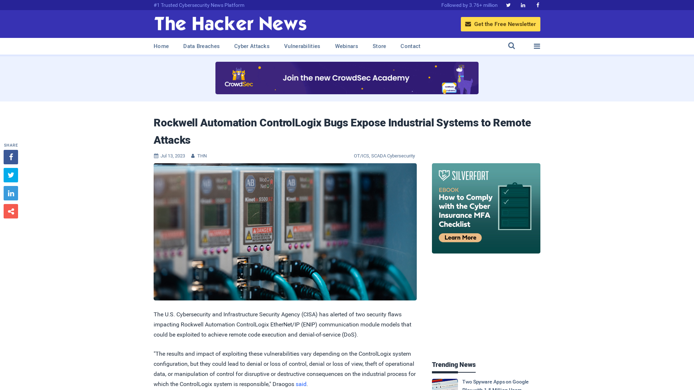This screenshot has width=694, height=390.
Task: Click the Twitter follow icon in header
Action: click(x=508, y=5)
